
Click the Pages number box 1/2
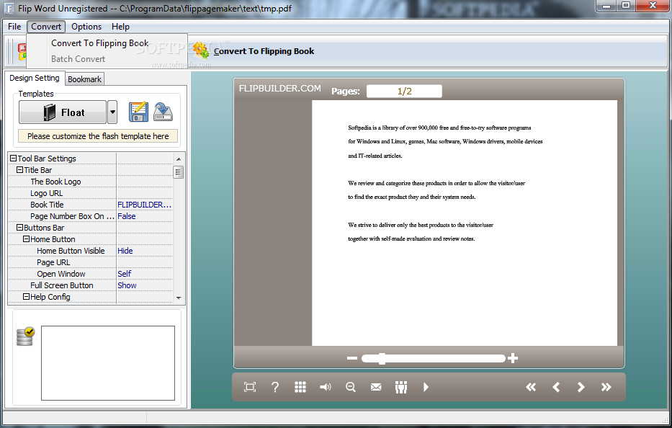click(x=404, y=91)
